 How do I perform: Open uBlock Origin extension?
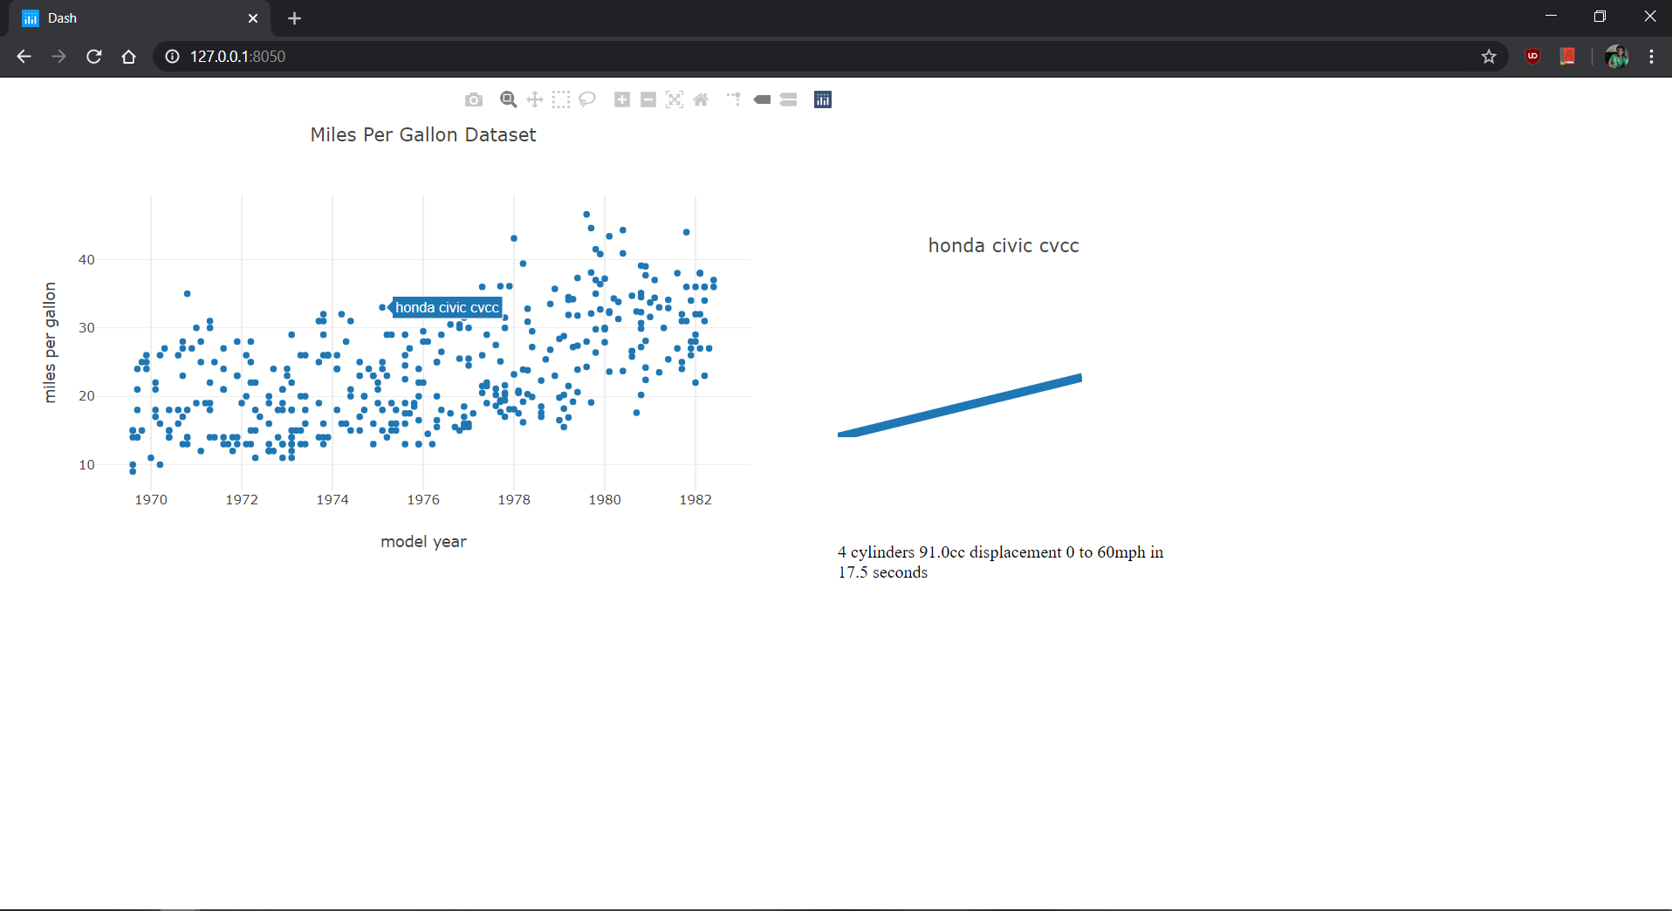click(x=1533, y=57)
